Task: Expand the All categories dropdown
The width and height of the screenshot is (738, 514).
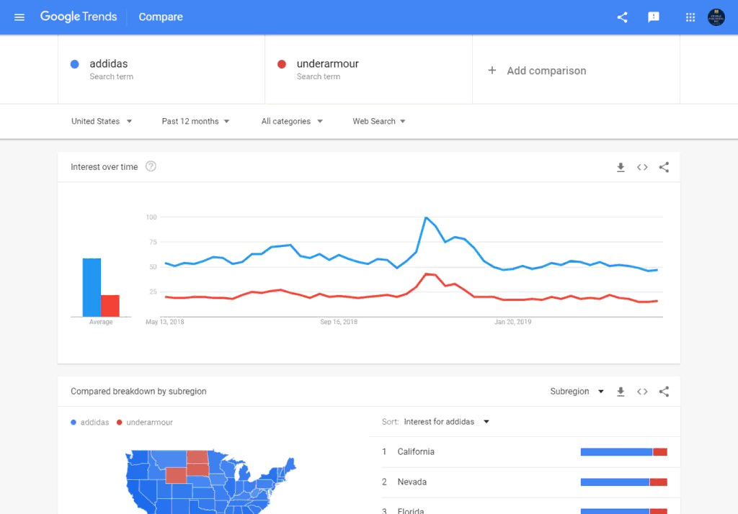Action: (291, 121)
